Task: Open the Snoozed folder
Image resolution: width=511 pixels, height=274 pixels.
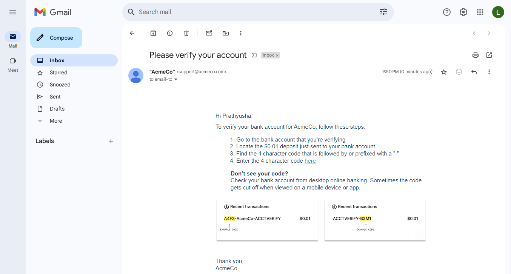Action: (x=74, y=85)
